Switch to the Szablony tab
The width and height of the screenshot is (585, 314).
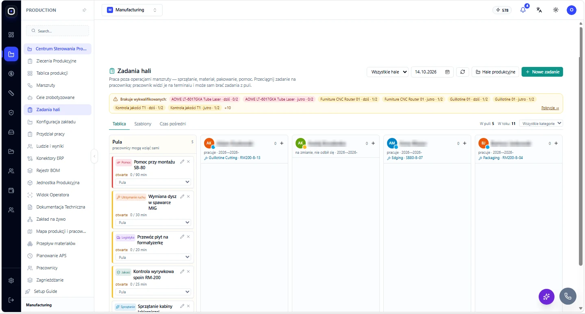tap(143, 124)
